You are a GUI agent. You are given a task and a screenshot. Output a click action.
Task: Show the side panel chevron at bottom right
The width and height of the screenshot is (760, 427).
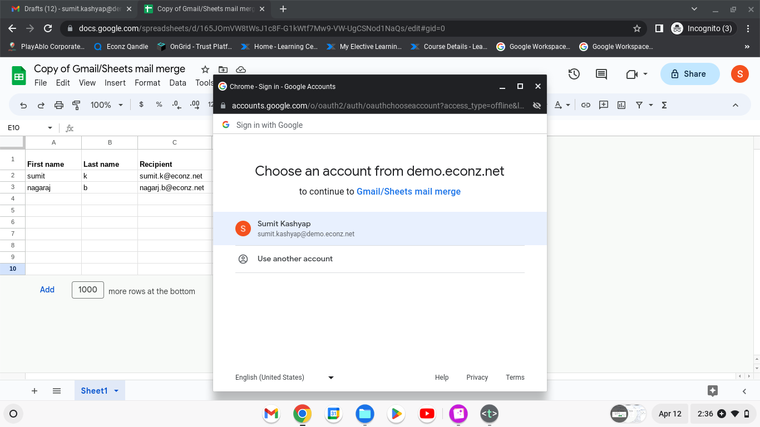pyautogui.click(x=744, y=391)
